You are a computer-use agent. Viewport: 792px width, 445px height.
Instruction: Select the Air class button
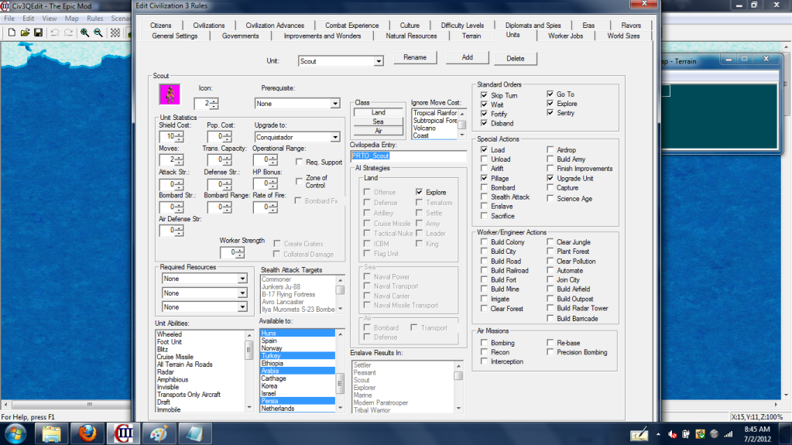coord(379,131)
